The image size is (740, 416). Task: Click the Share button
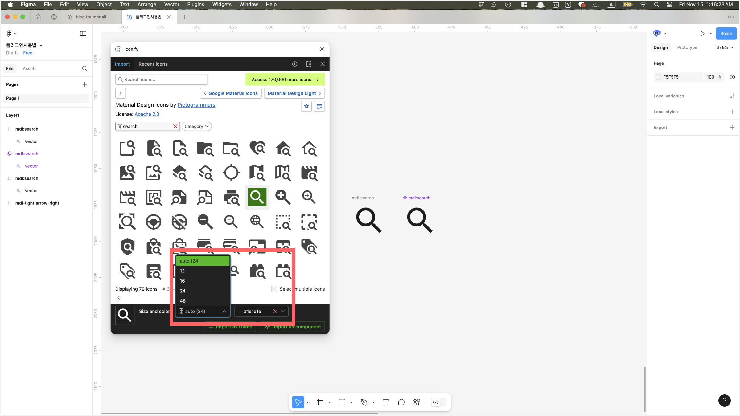click(x=726, y=34)
